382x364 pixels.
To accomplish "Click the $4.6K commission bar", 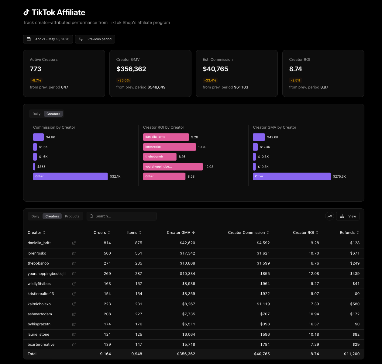I will tap(38, 137).
